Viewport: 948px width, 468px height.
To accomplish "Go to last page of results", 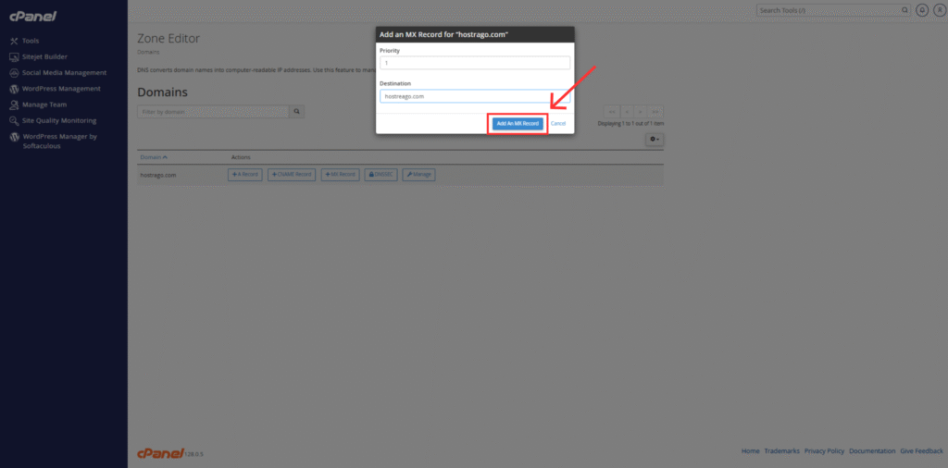I will (x=656, y=112).
